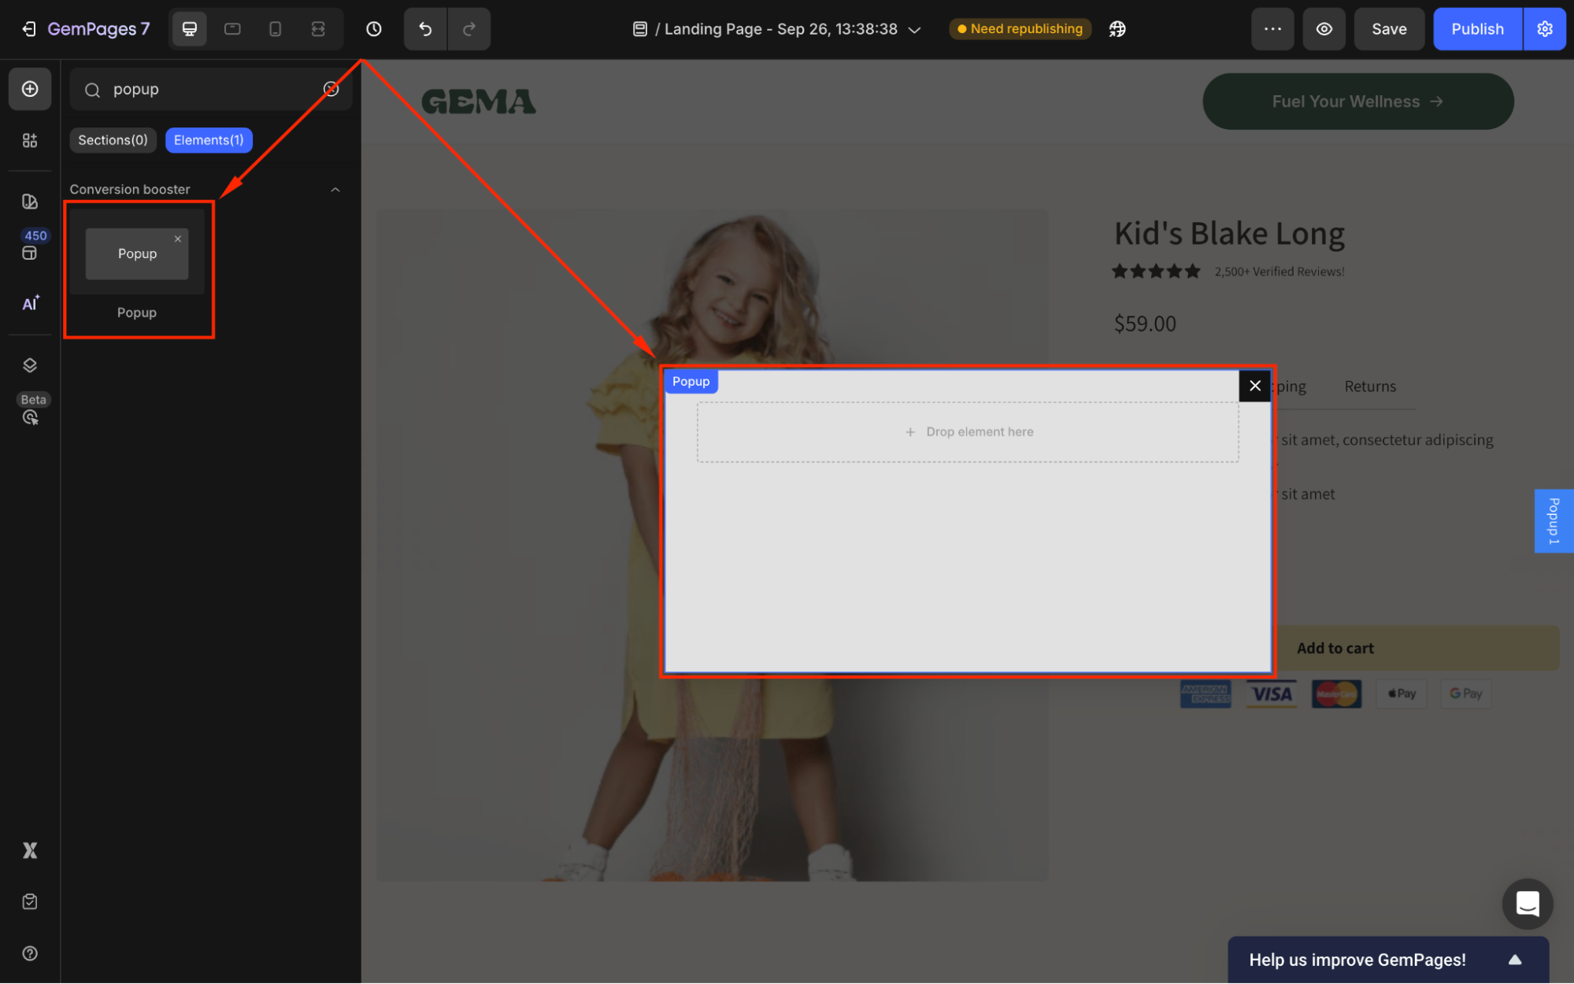This screenshot has height=984, width=1574.
Task: Select the Popup element thumbnail
Action: 137,253
